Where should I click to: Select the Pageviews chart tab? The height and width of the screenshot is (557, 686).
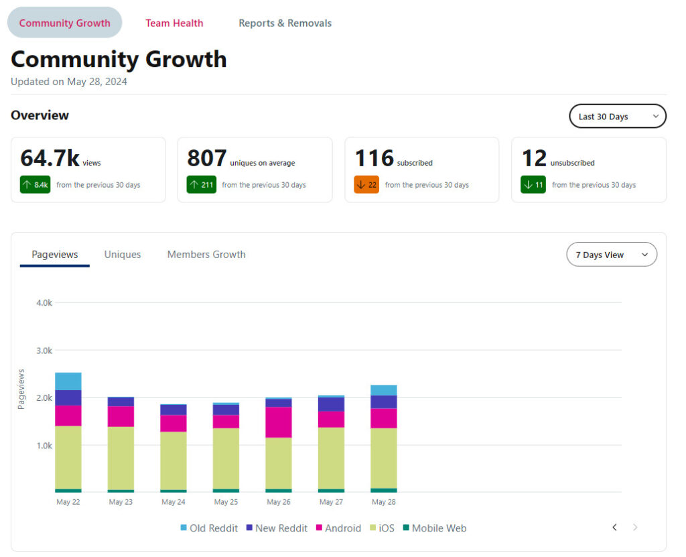click(55, 255)
